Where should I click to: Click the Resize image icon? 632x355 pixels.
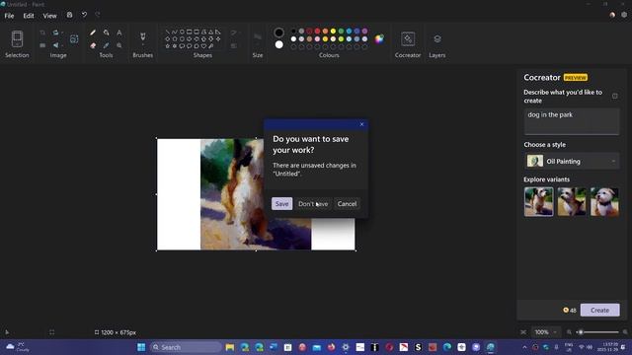pyautogui.click(x=42, y=45)
